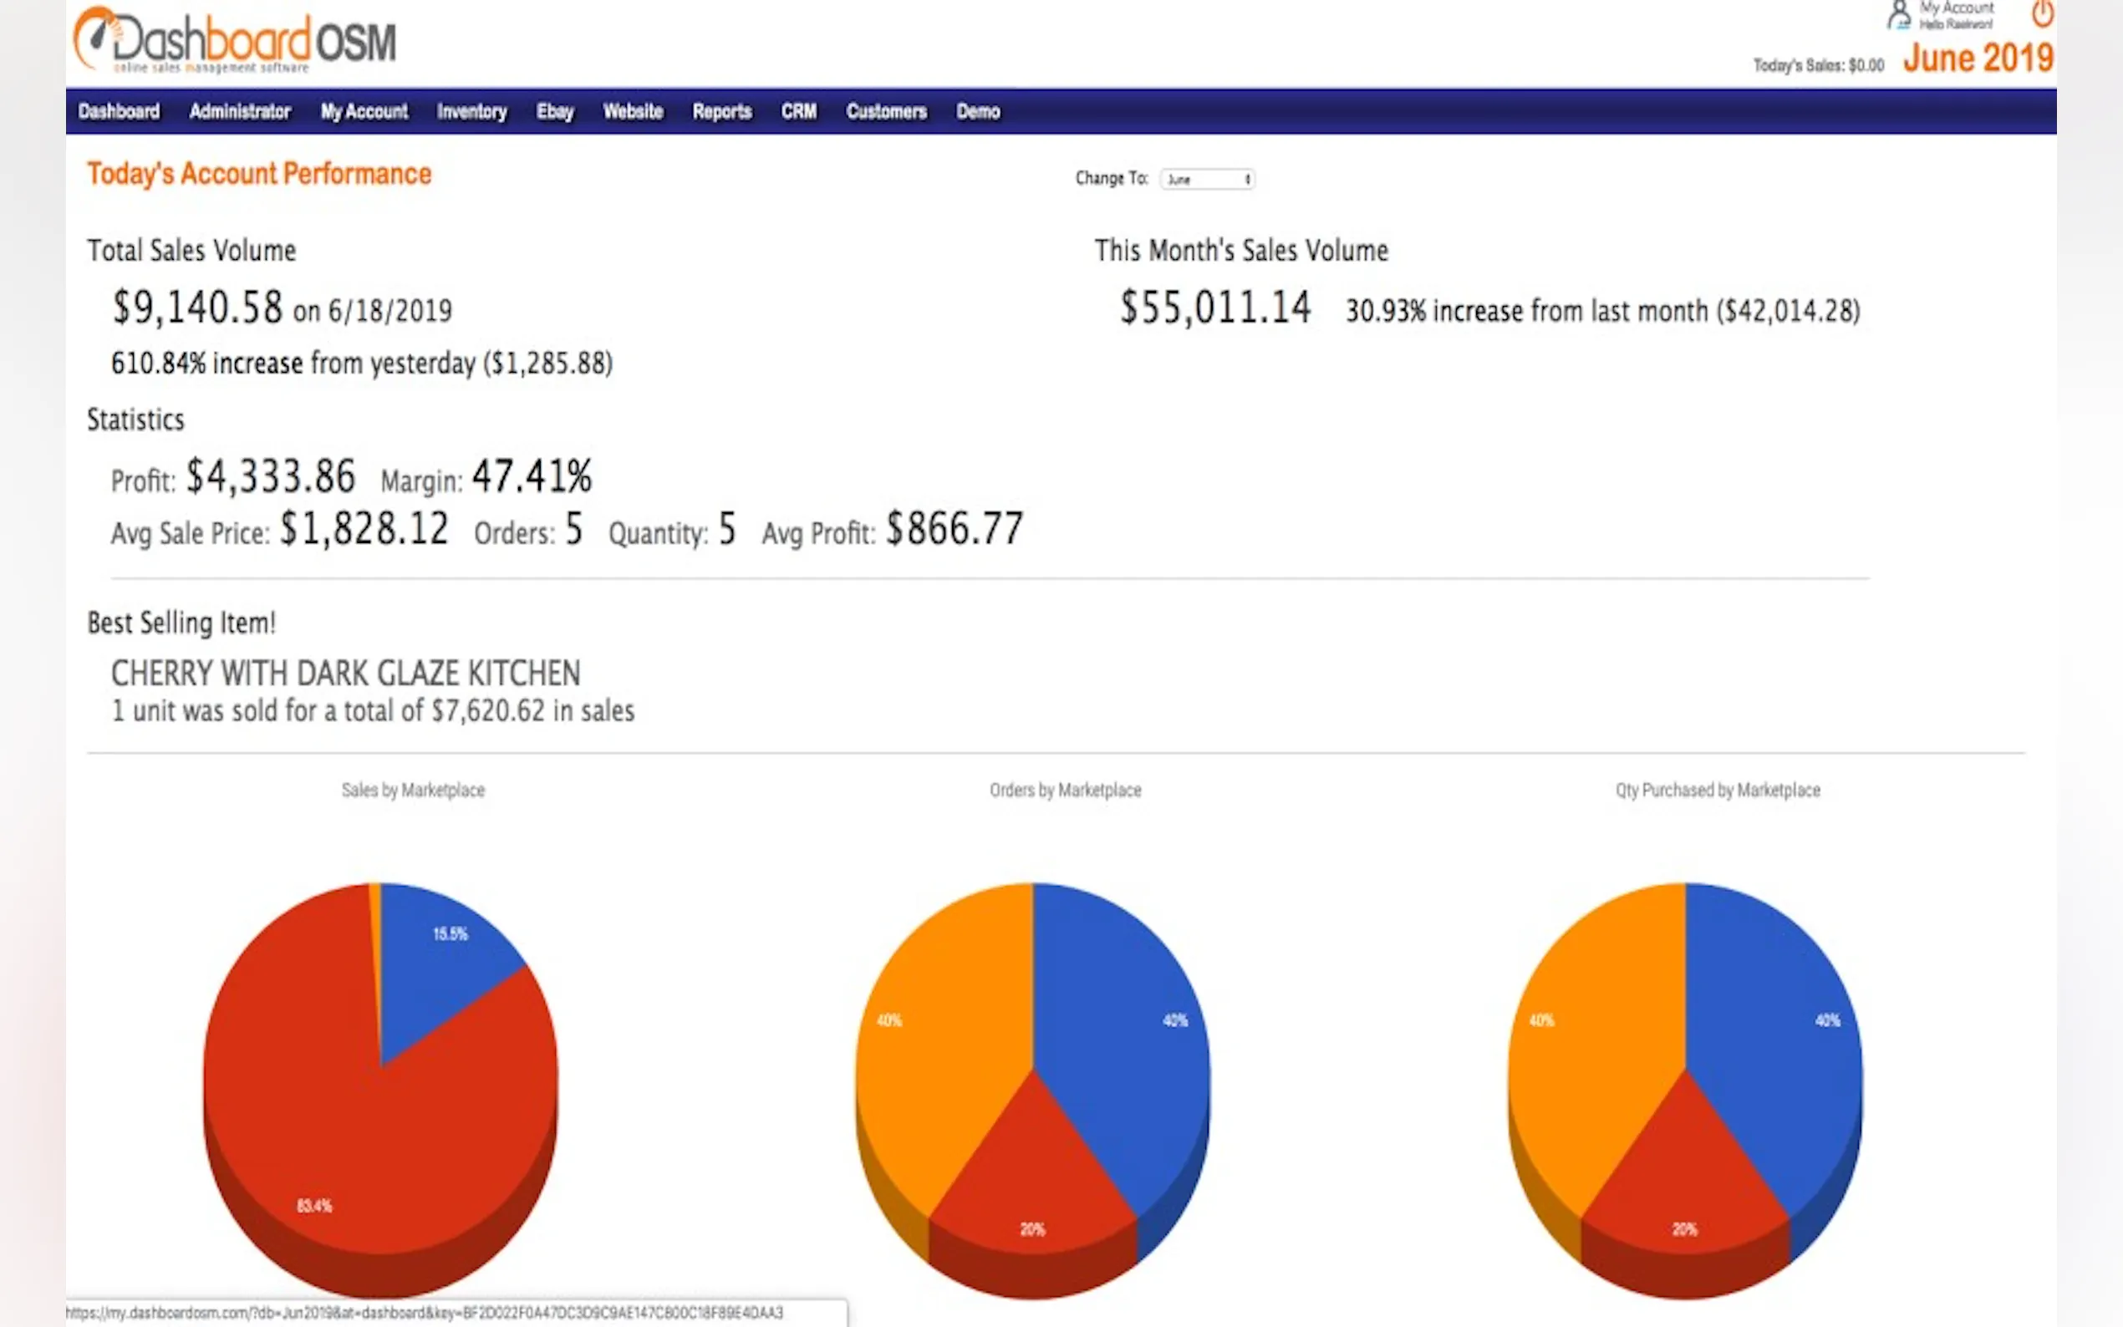The width and height of the screenshot is (2123, 1327).
Task: Open the CRM menu
Action: 799,111
